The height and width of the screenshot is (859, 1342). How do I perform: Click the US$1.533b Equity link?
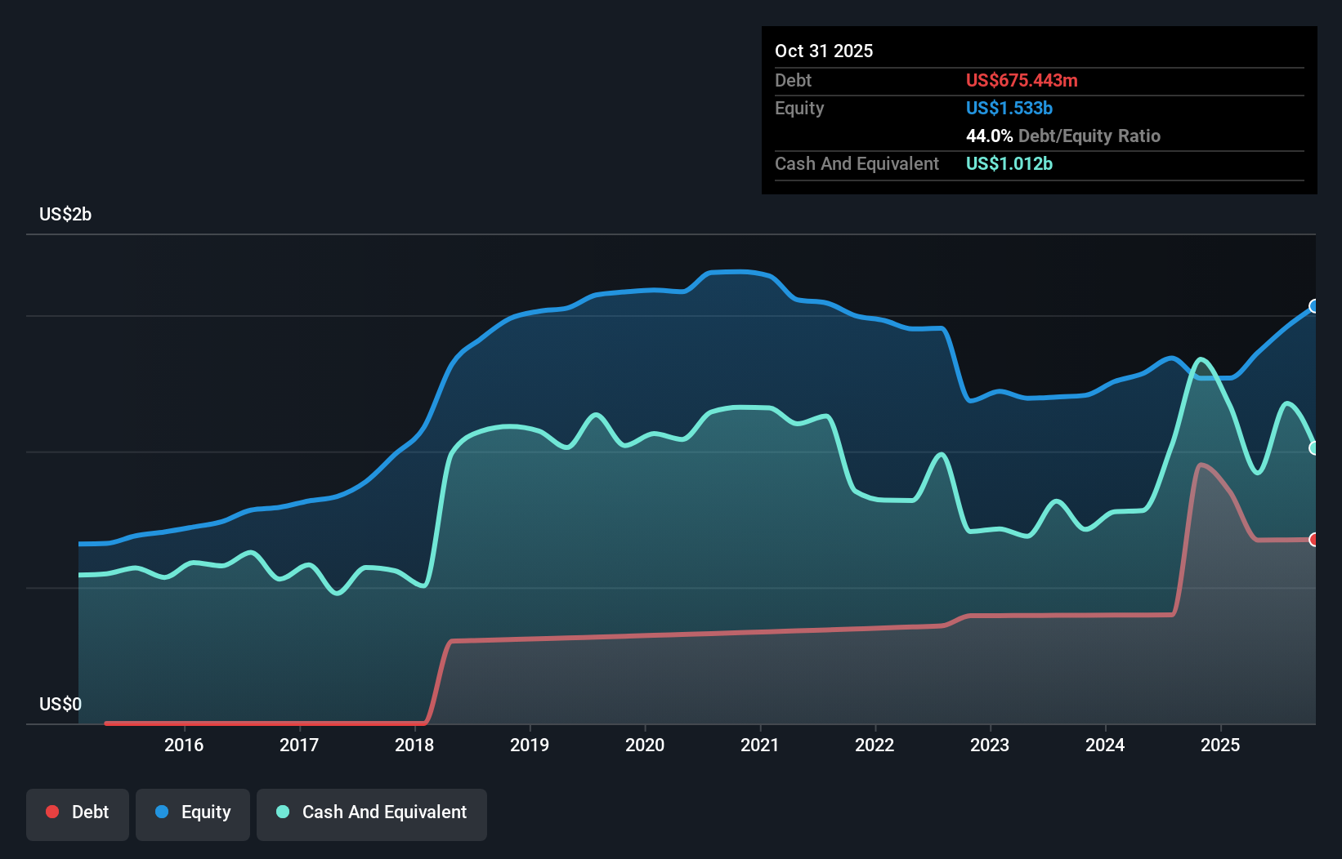(x=1009, y=108)
